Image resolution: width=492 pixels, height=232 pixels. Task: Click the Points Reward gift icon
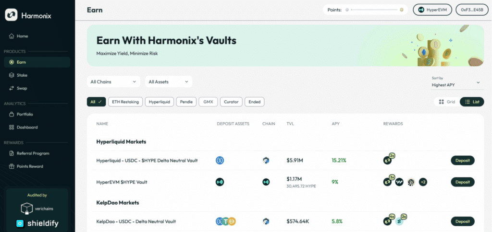(12, 166)
